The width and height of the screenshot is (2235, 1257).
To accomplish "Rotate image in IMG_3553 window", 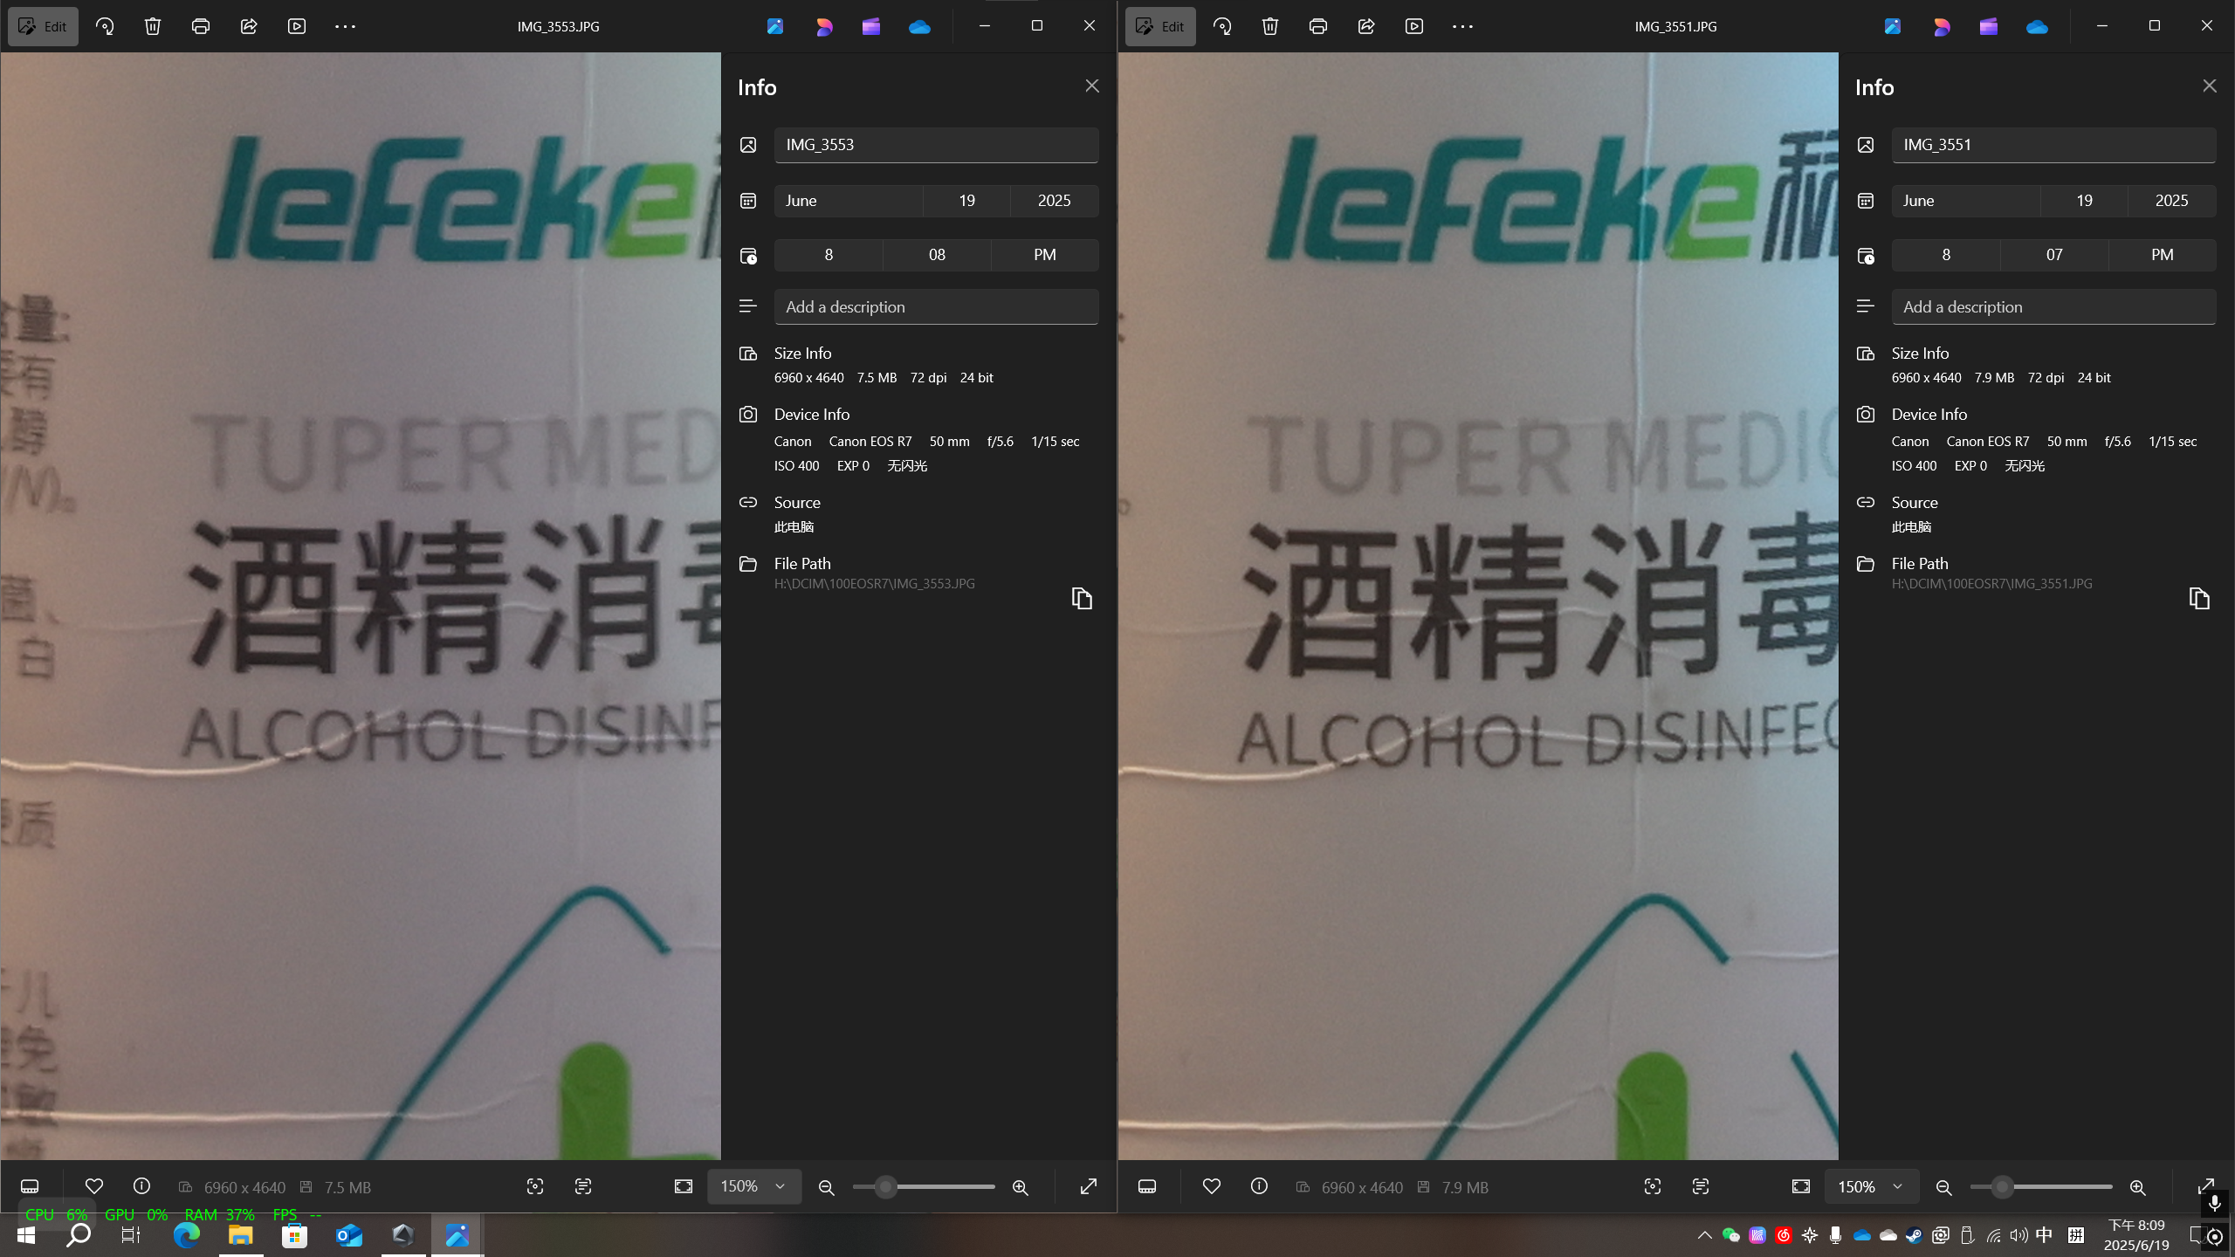I will pyautogui.click(x=105, y=26).
